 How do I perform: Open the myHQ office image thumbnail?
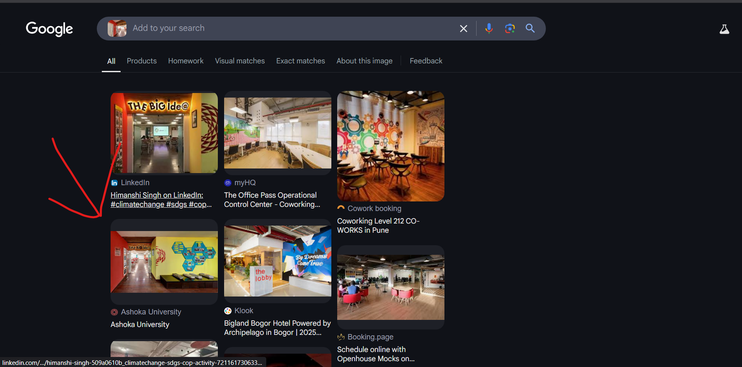click(x=278, y=133)
